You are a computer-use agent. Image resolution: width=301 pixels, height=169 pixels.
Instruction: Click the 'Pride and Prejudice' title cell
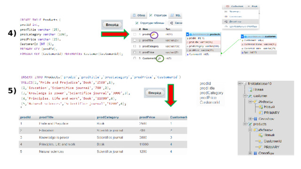[54, 123]
